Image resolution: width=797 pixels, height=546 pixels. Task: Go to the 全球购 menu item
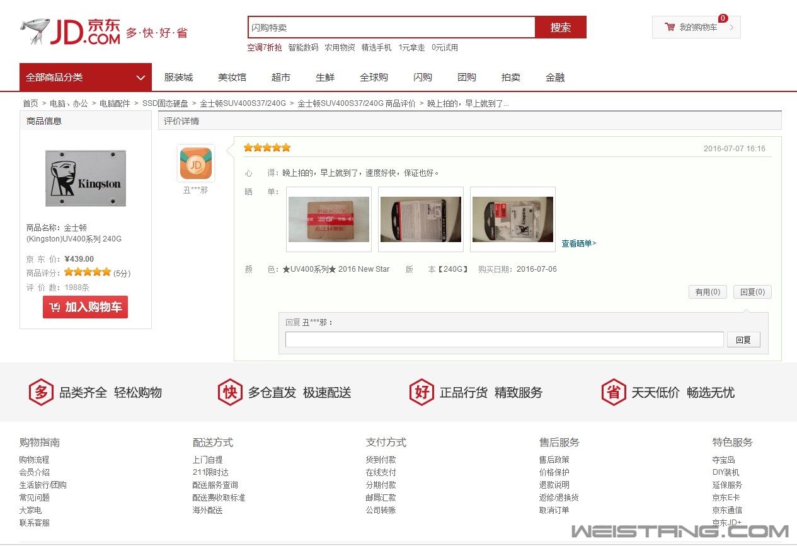[374, 77]
